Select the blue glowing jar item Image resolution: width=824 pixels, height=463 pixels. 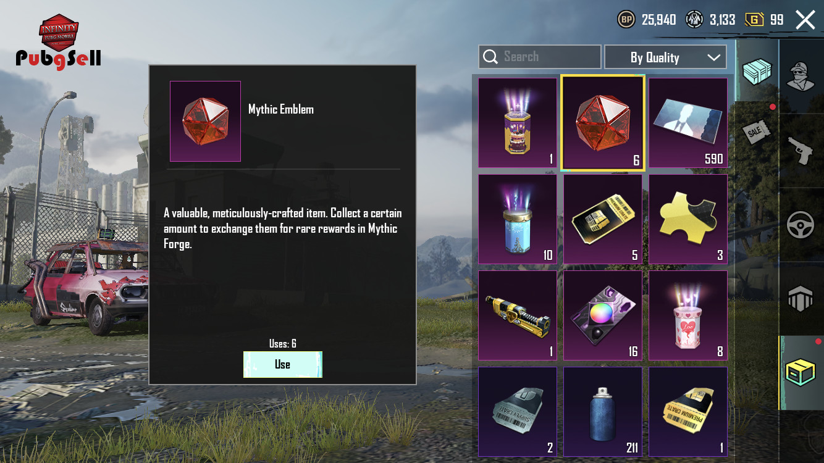click(518, 219)
